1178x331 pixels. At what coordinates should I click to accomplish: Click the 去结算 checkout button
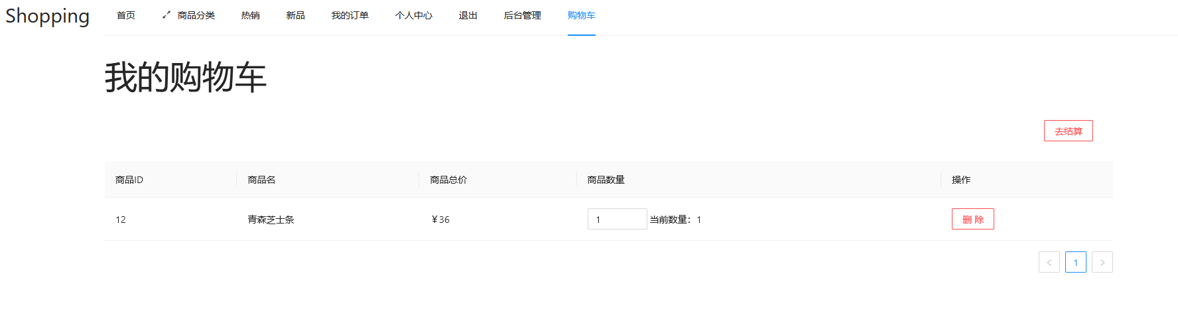1069,131
